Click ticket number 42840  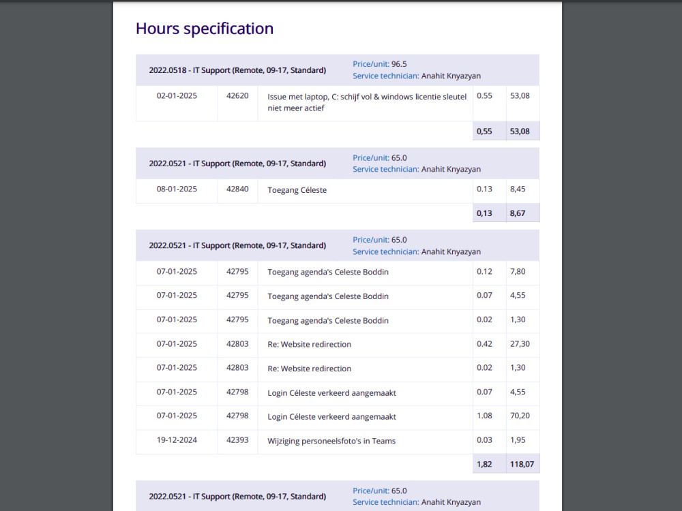[237, 189]
